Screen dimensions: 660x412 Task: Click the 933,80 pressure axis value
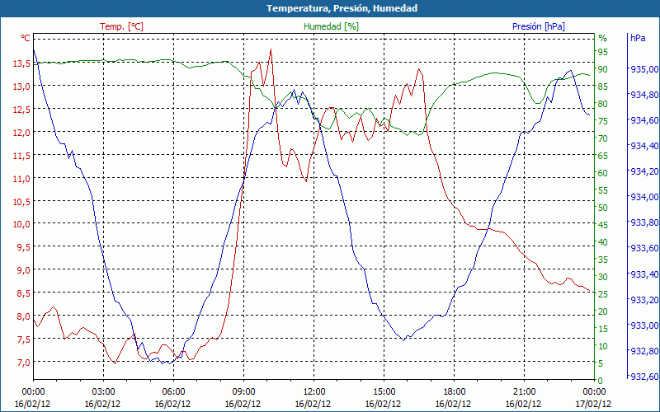[x=644, y=222]
